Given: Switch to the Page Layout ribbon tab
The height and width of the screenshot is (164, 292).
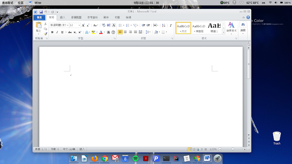Looking at the screenshot, I should 76,18.
